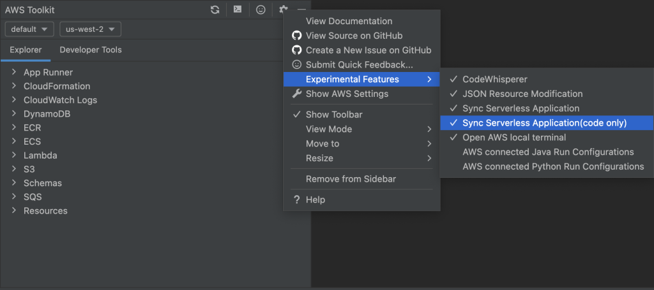Select the Schemas label in tree
This screenshot has height=290, width=654.
(x=43, y=183)
